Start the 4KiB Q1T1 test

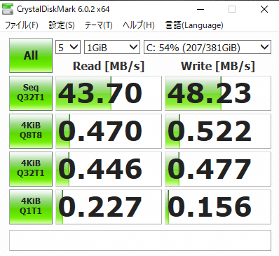[x=31, y=207]
